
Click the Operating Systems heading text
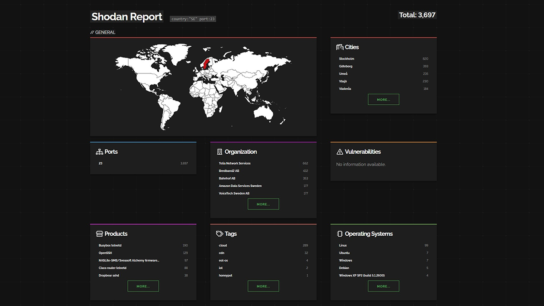(369, 234)
